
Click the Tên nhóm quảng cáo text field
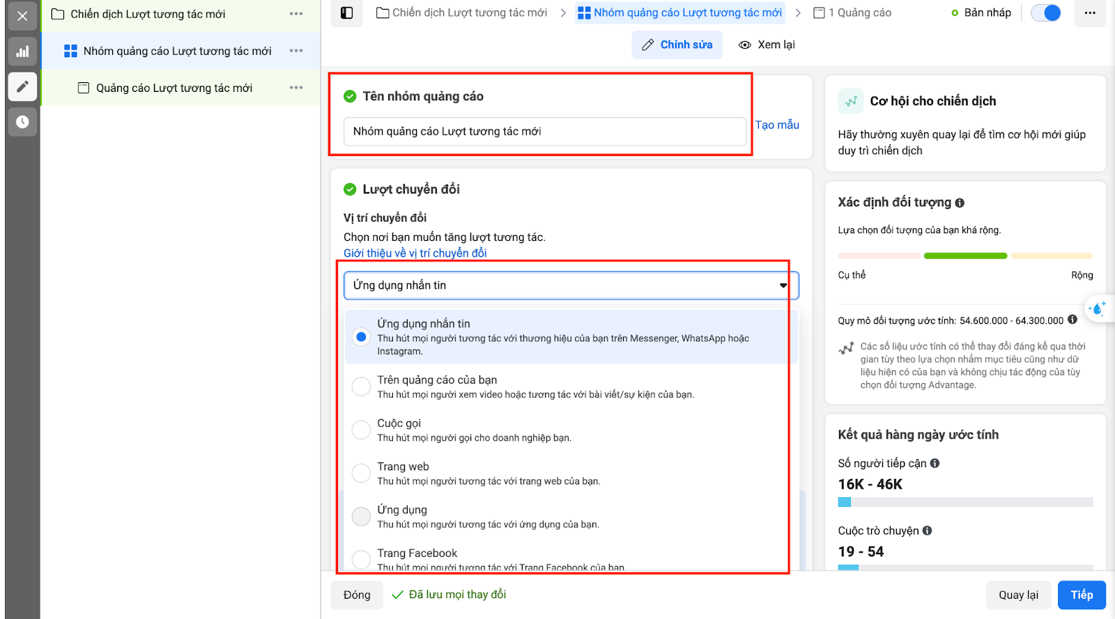(x=545, y=132)
